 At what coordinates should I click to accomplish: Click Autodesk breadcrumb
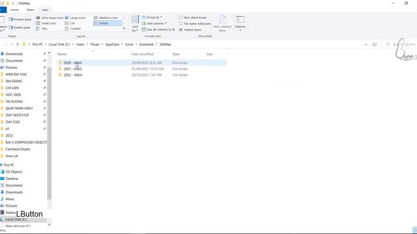[x=146, y=44]
